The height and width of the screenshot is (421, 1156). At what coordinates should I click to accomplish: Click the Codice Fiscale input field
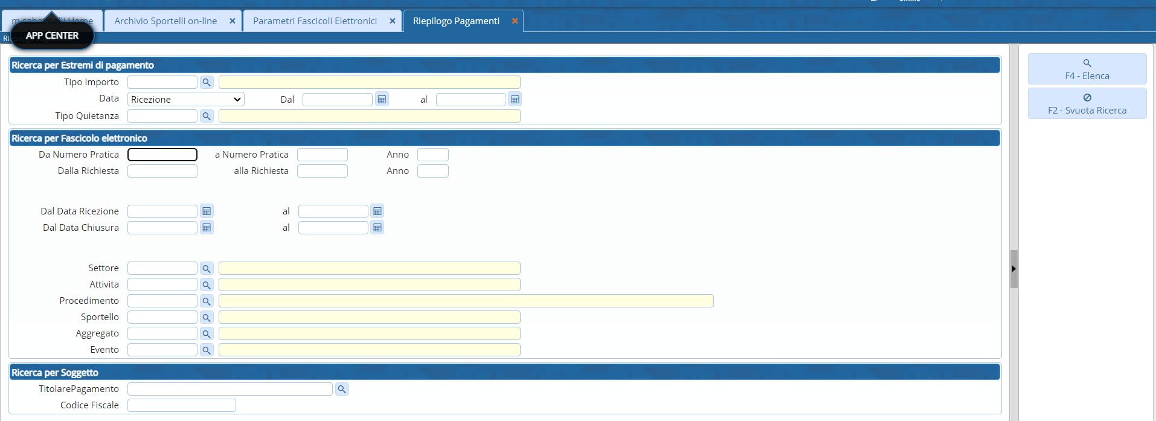pyautogui.click(x=181, y=405)
